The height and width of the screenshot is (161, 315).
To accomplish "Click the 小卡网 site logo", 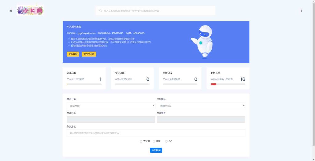I will 30,10.
